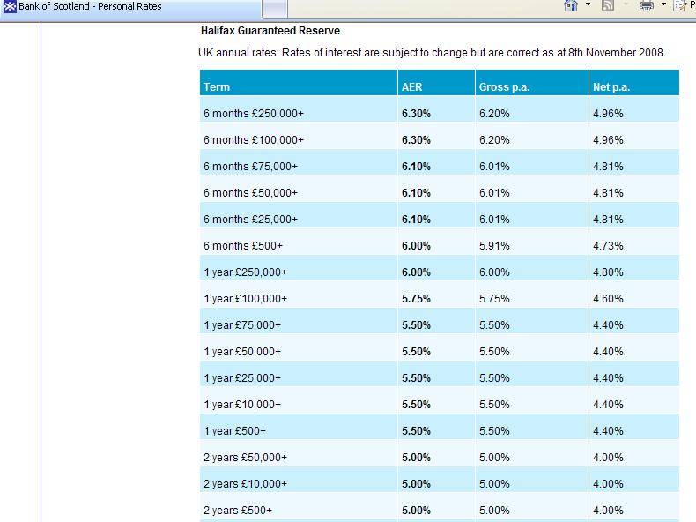The width and height of the screenshot is (696, 522).
Task: Select the Bank of Scotland - Personal Rates tab
Action: (x=131, y=8)
